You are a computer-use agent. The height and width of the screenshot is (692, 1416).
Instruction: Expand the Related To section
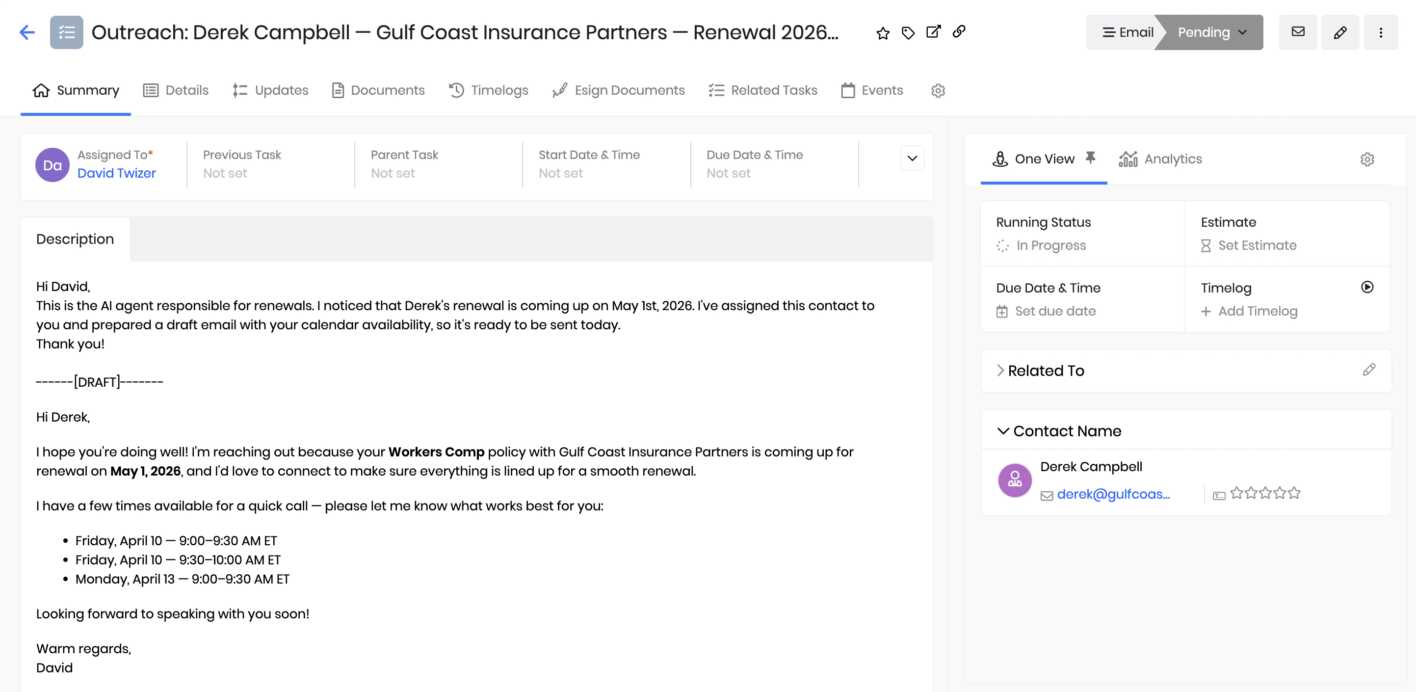click(x=1000, y=371)
